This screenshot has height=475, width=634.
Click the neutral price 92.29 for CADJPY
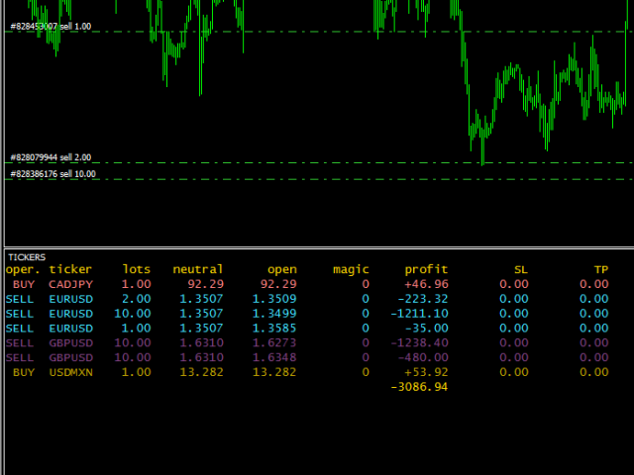coord(205,284)
